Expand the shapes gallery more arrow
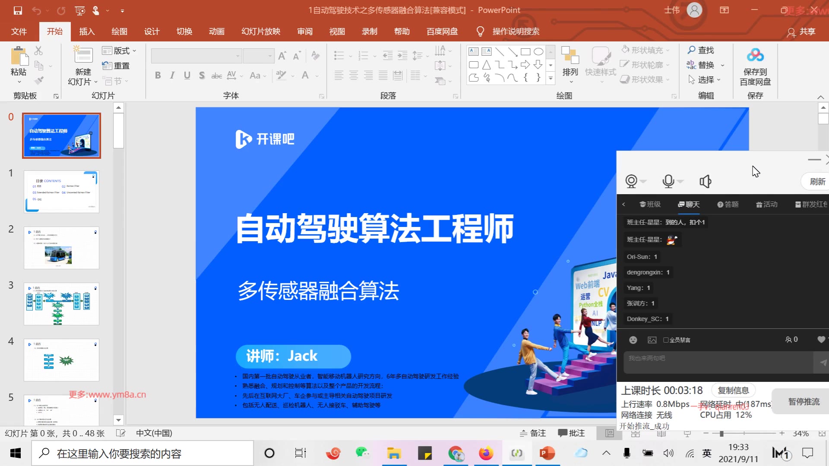Image resolution: width=829 pixels, height=466 pixels. click(x=551, y=78)
